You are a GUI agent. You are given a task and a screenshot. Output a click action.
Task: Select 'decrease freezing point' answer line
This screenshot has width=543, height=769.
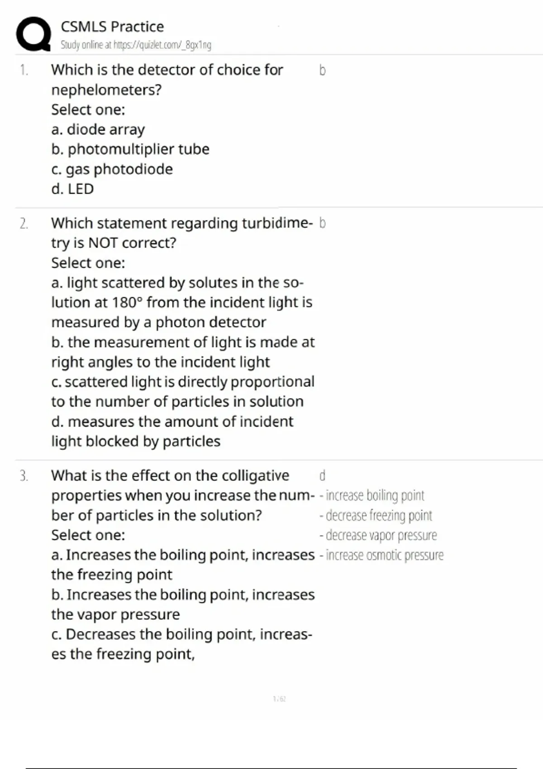(376, 516)
